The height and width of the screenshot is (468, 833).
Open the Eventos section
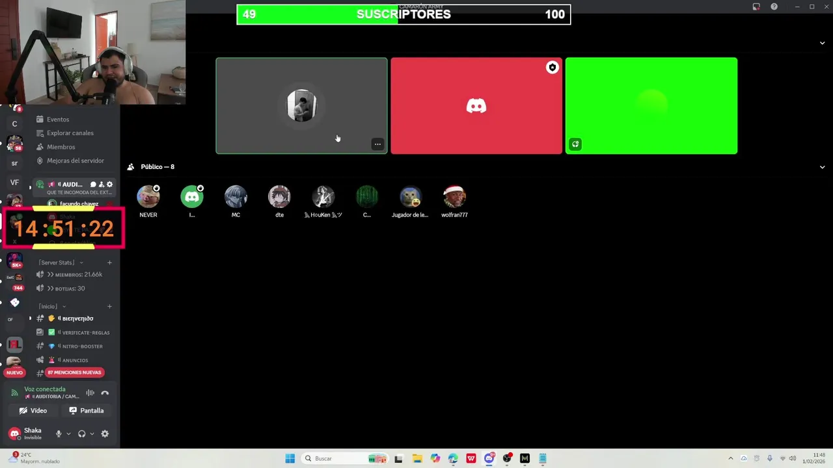pyautogui.click(x=57, y=120)
